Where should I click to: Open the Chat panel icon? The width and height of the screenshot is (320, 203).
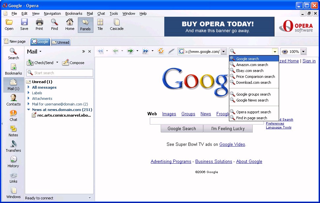click(x=13, y=116)
